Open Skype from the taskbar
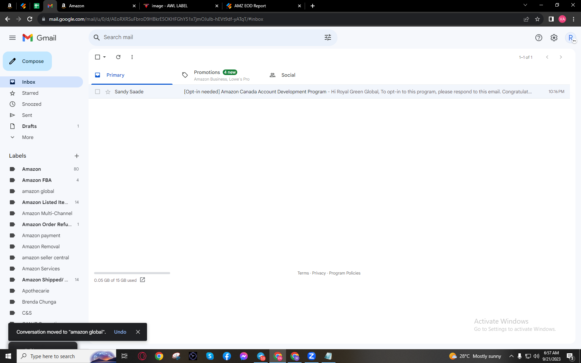The height and width of the screenshot is (363, 581). (x=210, y=356)
